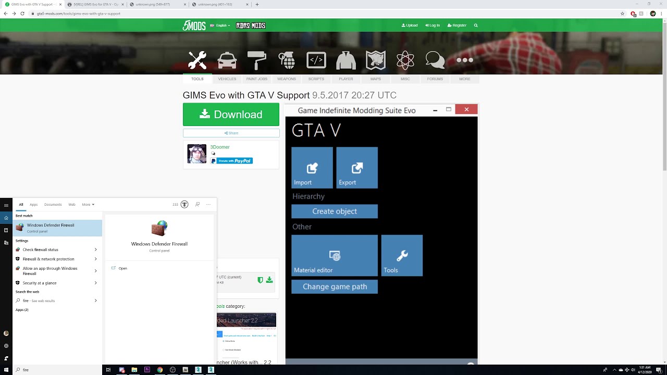Expand Allow an app through Windows Firewall arrow
667x375 pixels.
click(x=96, y=271)
